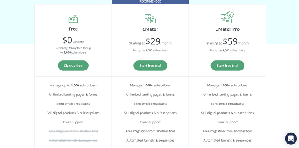Image resolution: width=299 pixels, height=148 pixels.
Task: Click the Creator Pro puzzle icon
Action: tap(227, 17)
